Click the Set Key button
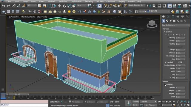This screenshot has height=107, width=191. click(135, 105)
